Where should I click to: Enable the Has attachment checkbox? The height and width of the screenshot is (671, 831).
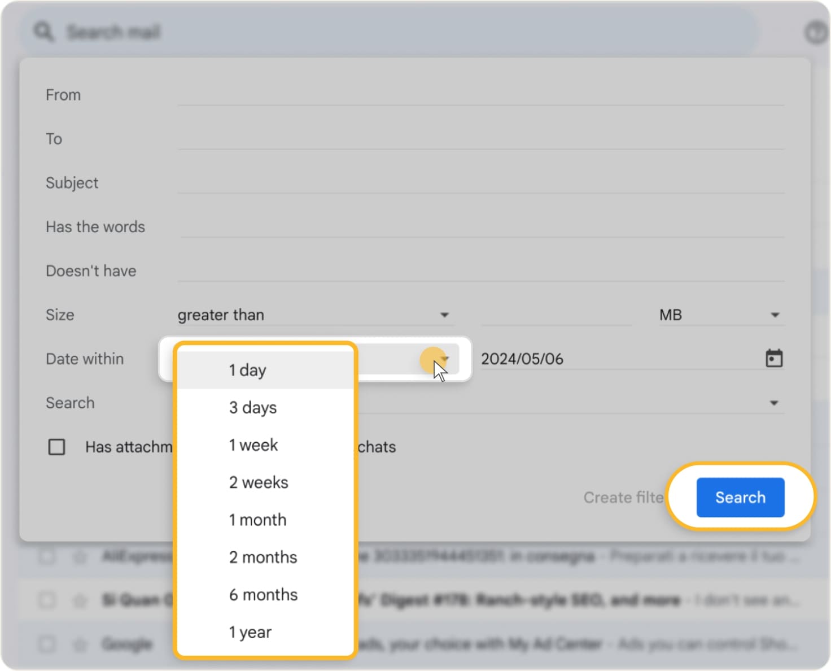56,447
